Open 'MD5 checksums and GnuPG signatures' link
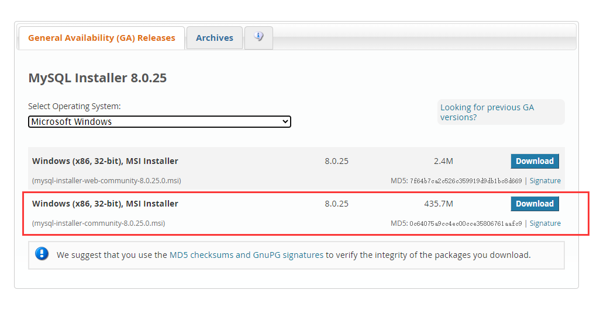600x318 pixels. point(246,255)
